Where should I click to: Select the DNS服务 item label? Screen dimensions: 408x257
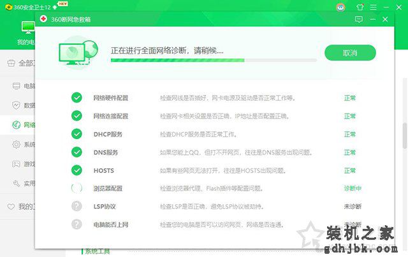(106, 152)
